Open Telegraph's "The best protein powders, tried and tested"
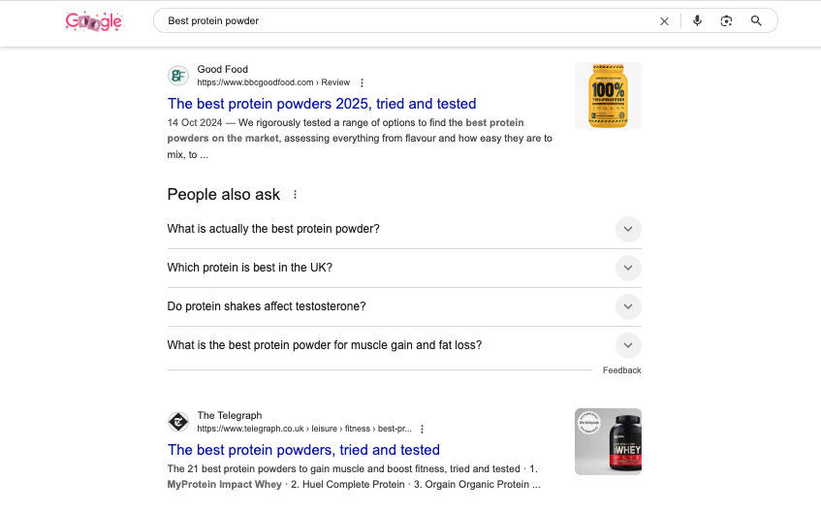The width and height of the screenshot is (821, 512). (x=303, y=450)
